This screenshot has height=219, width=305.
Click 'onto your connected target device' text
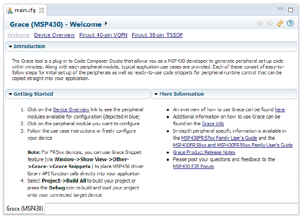(x=65, y=195)
